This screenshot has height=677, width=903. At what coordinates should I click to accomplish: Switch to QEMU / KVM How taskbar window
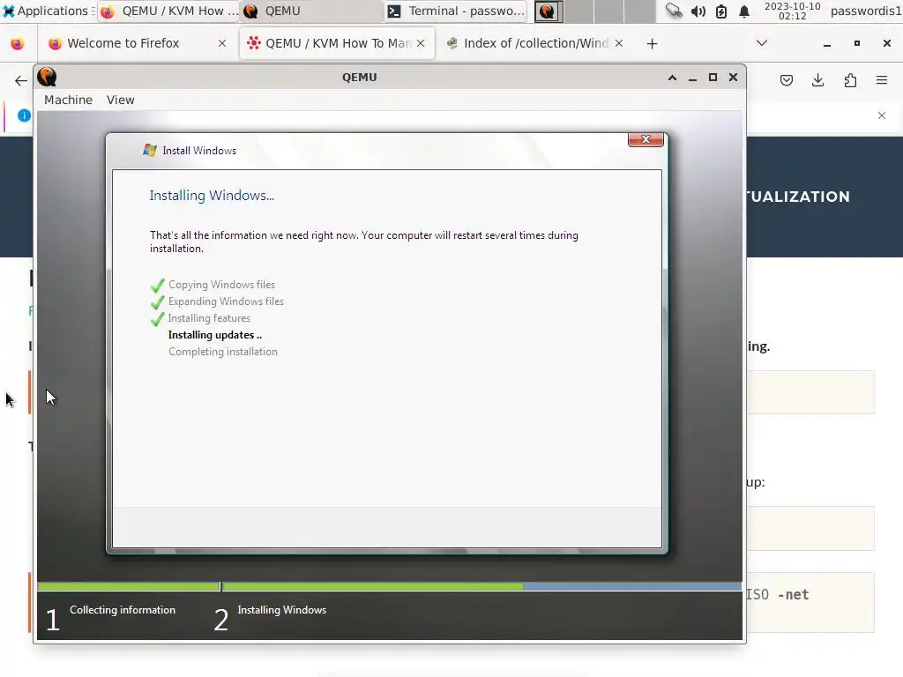click(x=168, y=11)
